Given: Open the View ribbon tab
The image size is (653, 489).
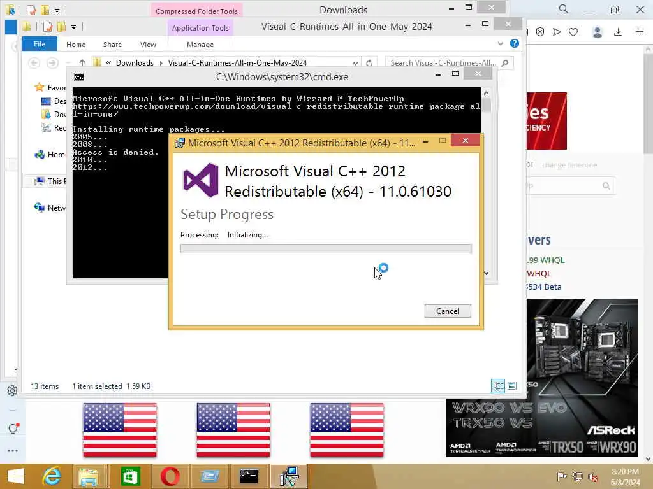Looking at the screenshot, I should (148, 45).
